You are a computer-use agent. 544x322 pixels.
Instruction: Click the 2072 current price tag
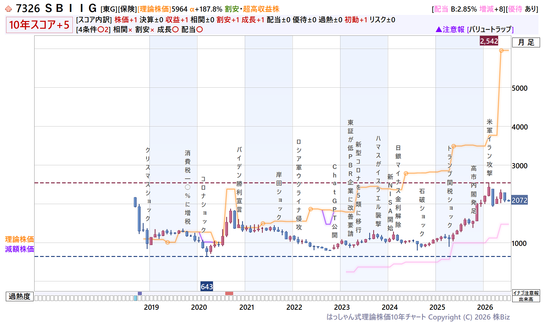[x=520, y=200]
